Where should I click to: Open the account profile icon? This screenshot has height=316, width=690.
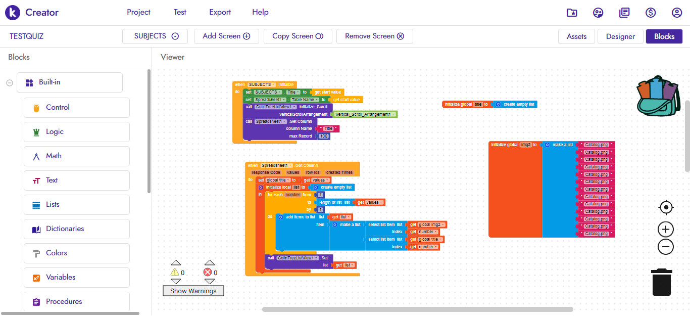pyautogui.click(x=677, y=12)
